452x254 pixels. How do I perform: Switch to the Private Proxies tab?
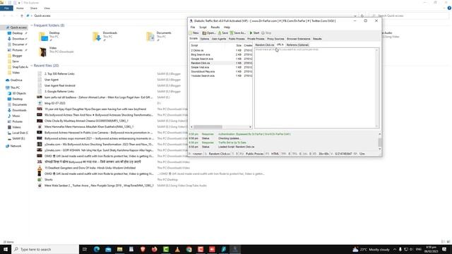pyautogui.click(x=256, y=39)
